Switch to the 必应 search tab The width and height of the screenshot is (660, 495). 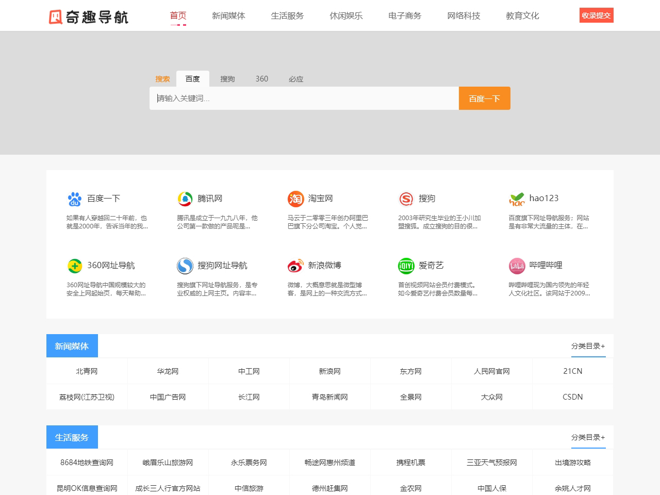point(296,78)
